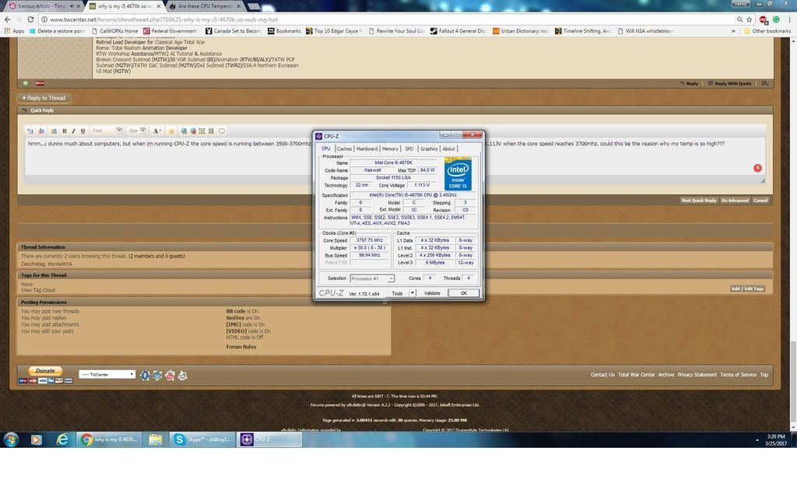Image resolution: width=797 pixels, height=493 pixels.
Task: Switch to the 'Are these CPU Temperat' tab
Action: (205, 6)
